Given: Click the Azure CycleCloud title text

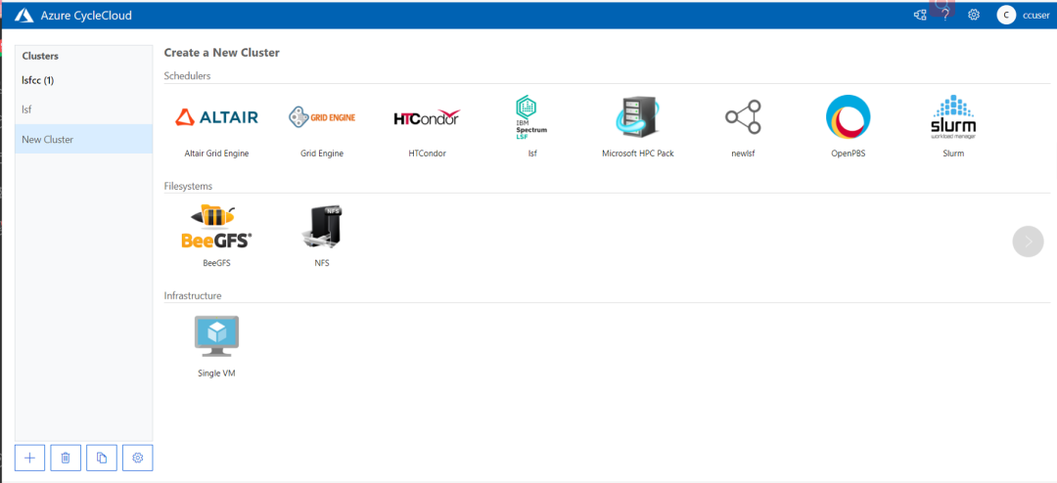Looking at the screenshot, I should [x=86, y=15].
